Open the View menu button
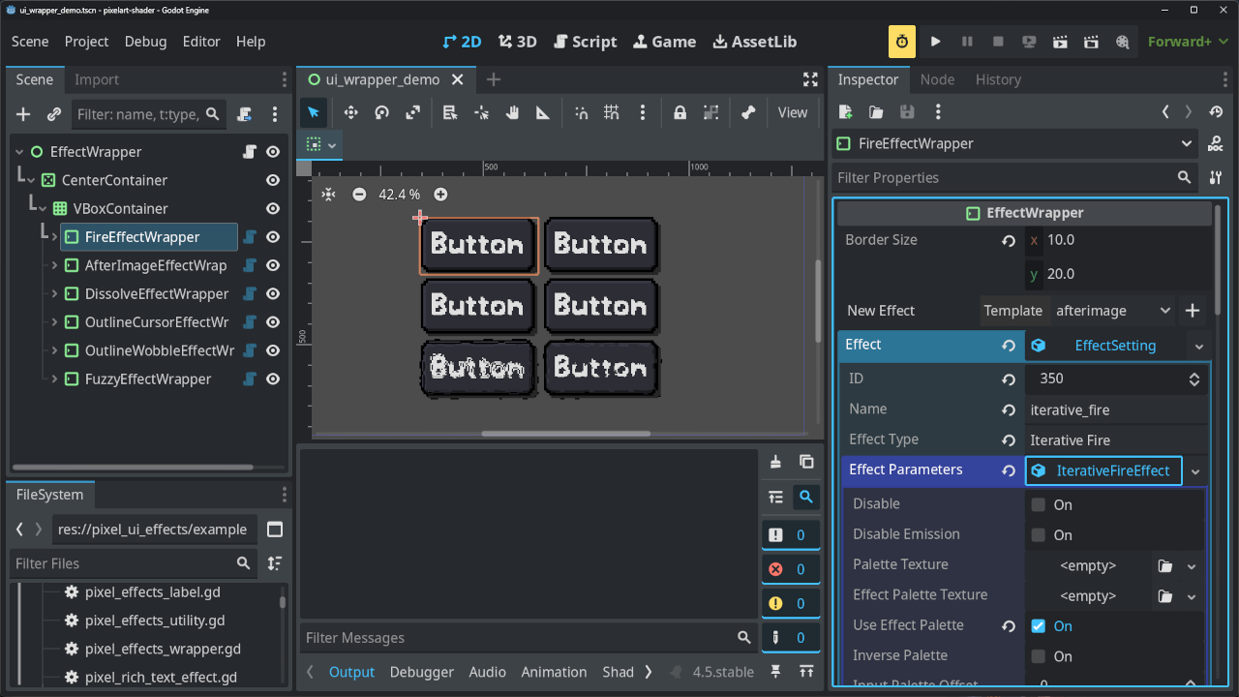The image size is (1239, 697). point(792,113)
